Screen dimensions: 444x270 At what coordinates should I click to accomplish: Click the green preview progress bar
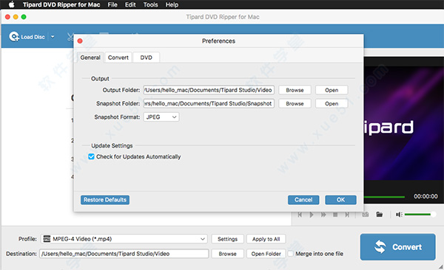pyautogui.click(x=384, y=197)
